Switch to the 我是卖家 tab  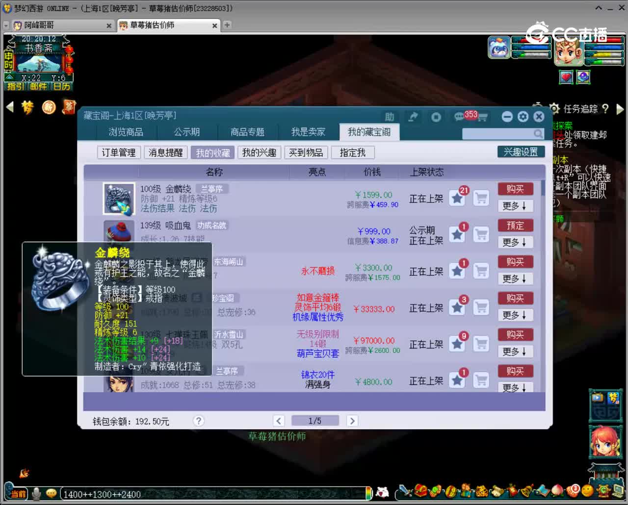(308, 131)
